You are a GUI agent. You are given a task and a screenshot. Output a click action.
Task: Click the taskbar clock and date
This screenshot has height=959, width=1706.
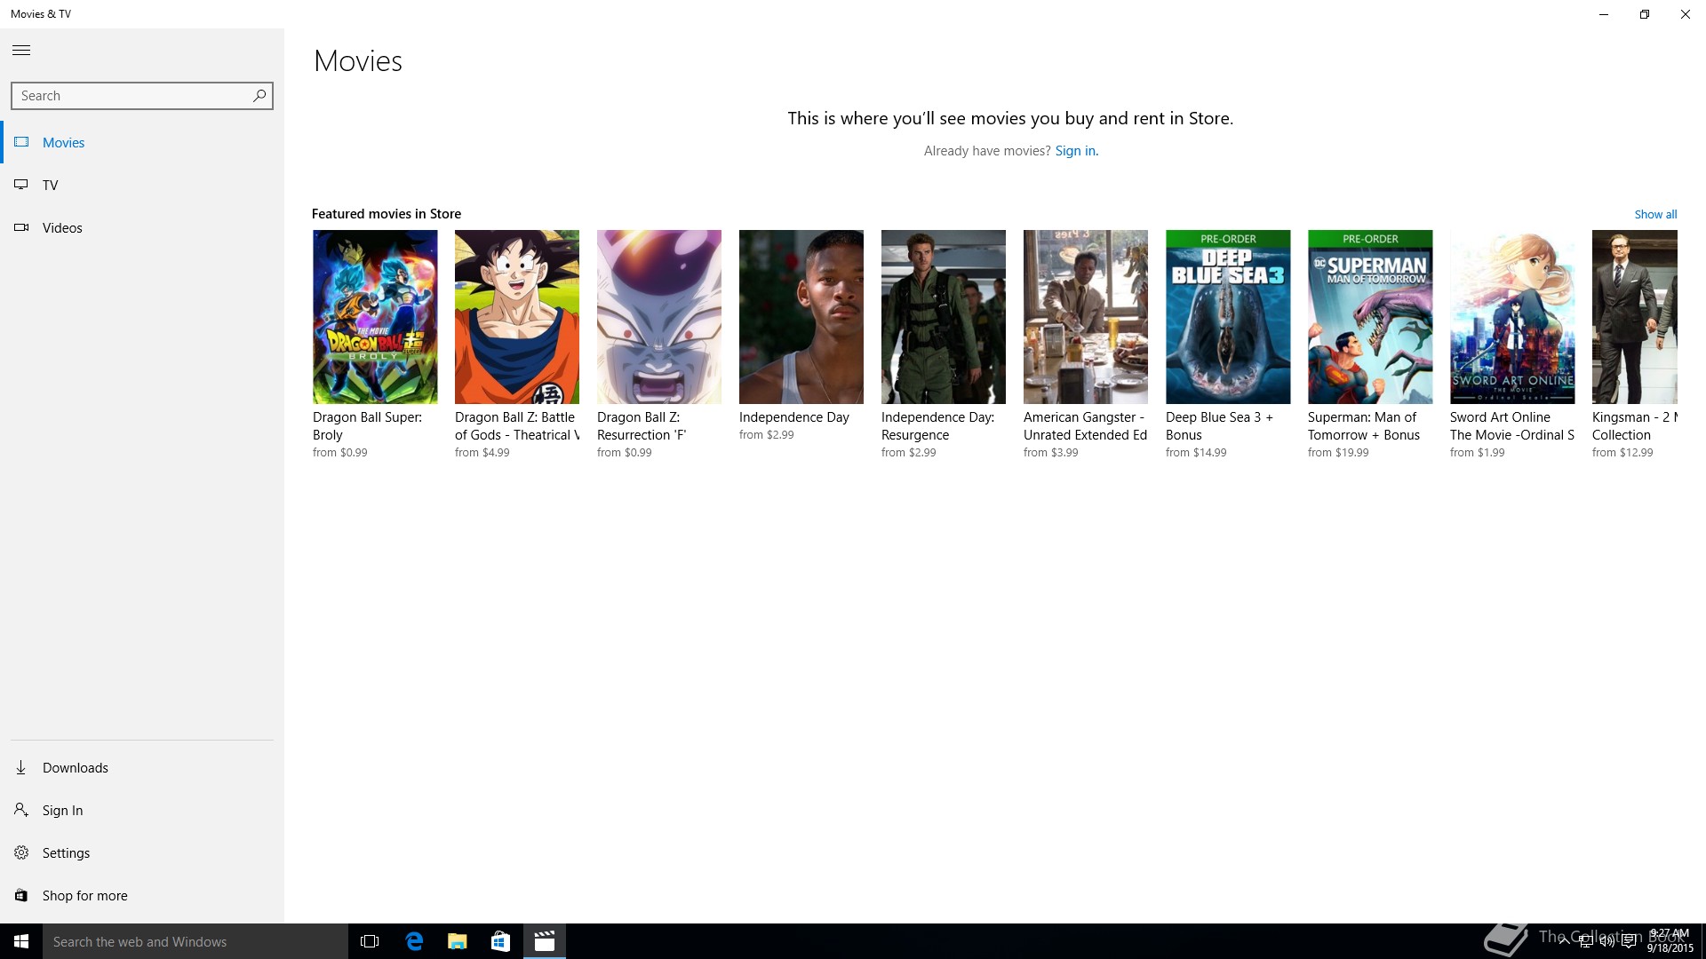(x=1670, y=941)
